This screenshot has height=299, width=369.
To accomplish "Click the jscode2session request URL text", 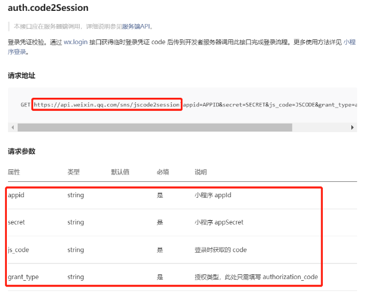I will [x=107, y=105].
